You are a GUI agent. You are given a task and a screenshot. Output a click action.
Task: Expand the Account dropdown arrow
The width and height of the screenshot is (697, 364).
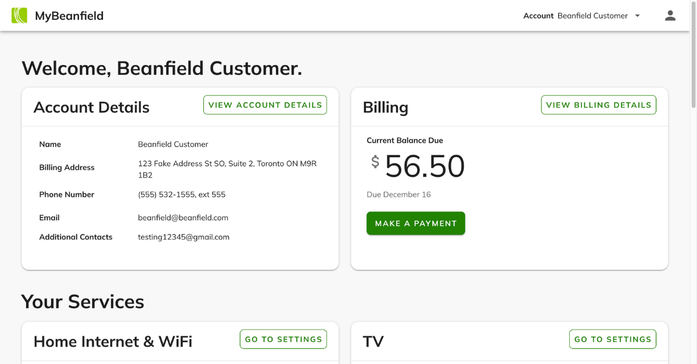[x=637, y=16]
